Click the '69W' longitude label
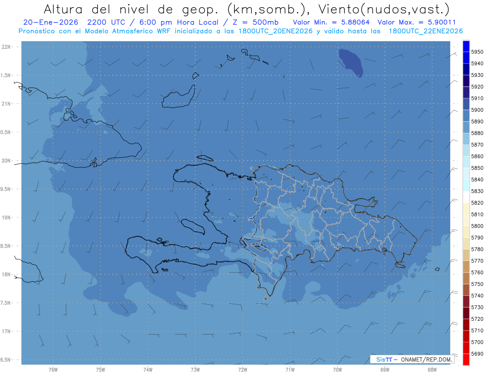 (x=385, y=370)
